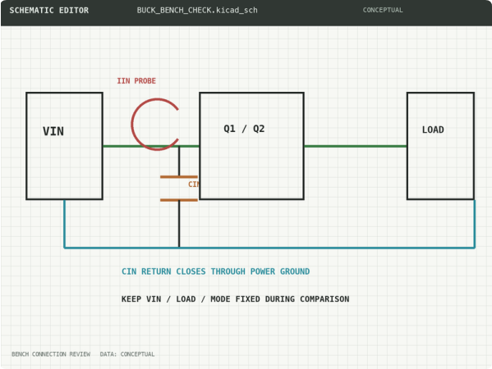Viewport: 492px width, 369px height.
Task: Click the black wire below CIN capacitor
Action: [179, 224]
